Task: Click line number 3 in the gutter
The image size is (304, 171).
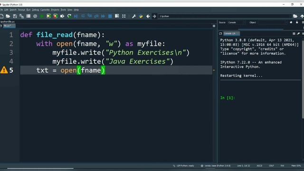Action: tap(11, 53)
